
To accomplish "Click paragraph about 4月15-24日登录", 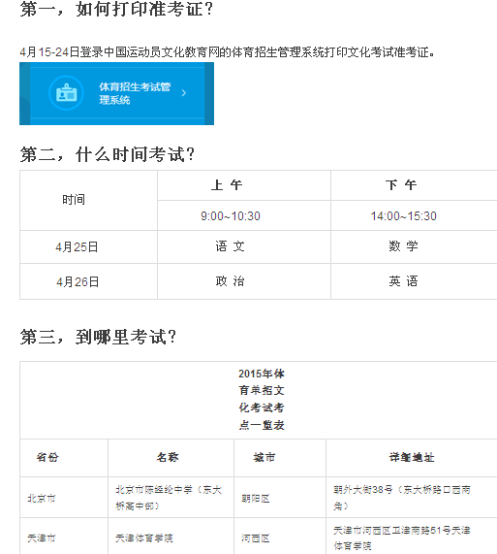I will coord(227,52).
